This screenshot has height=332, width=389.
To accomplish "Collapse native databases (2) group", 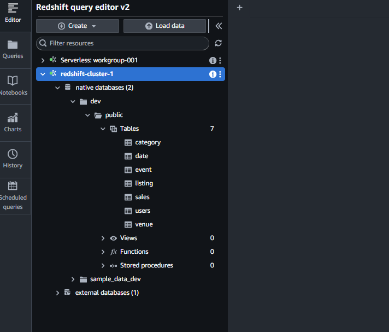I will [x=57, y=88].
